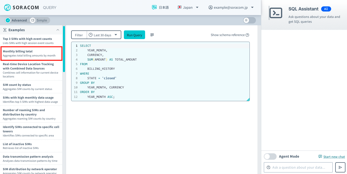Viewport: 347px width, 174px height.
Task: Select the Monthly billing total example
Action: [x=31, y=53]
